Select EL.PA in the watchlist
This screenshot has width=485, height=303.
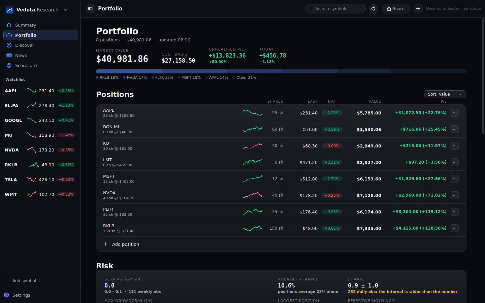pos(40,105)
